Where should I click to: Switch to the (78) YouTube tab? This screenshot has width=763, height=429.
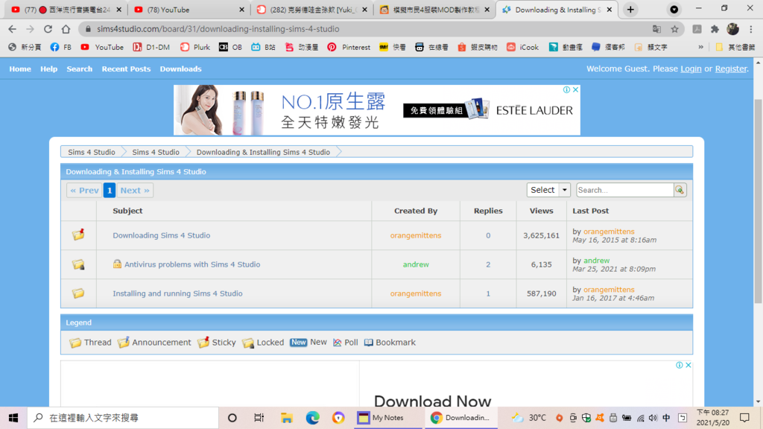tap(187, 10)
